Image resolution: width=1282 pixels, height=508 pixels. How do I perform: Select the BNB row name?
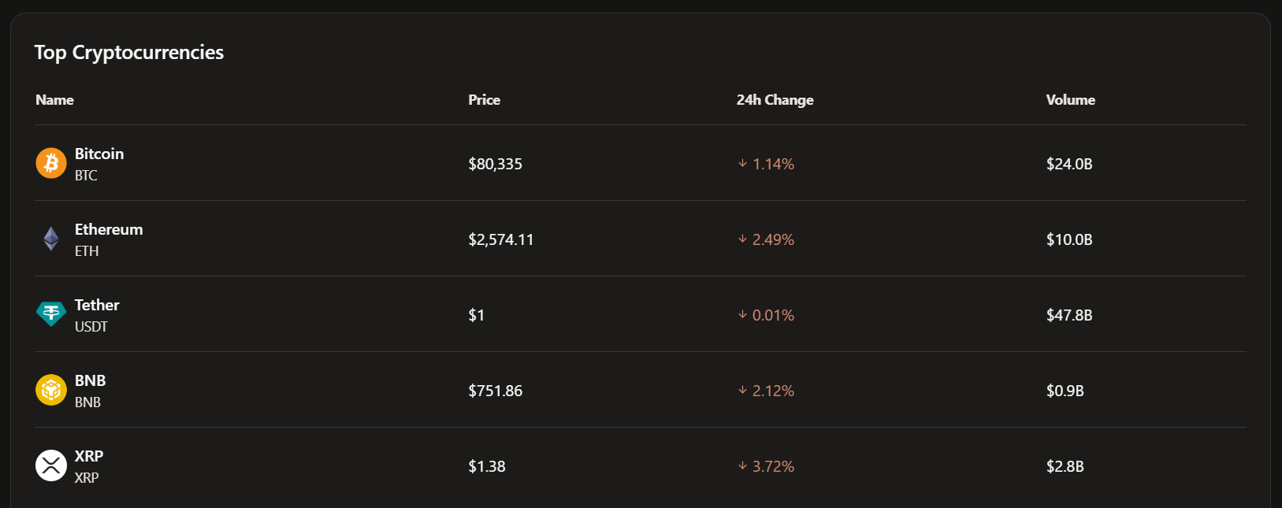point(90,380)
